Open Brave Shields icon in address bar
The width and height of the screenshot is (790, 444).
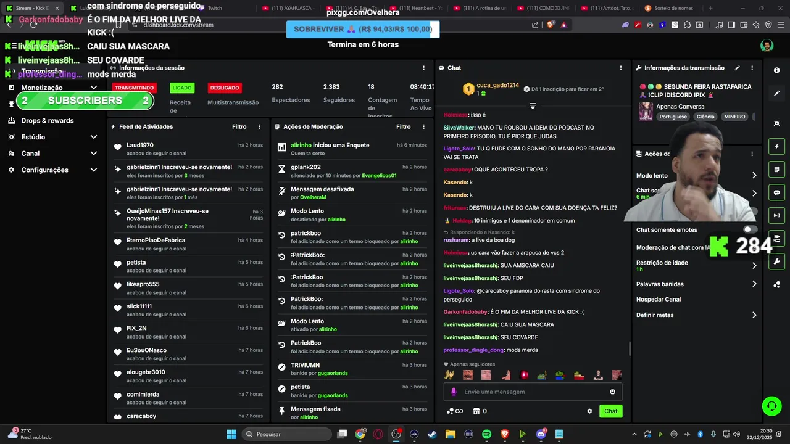[x=551, y=25]
